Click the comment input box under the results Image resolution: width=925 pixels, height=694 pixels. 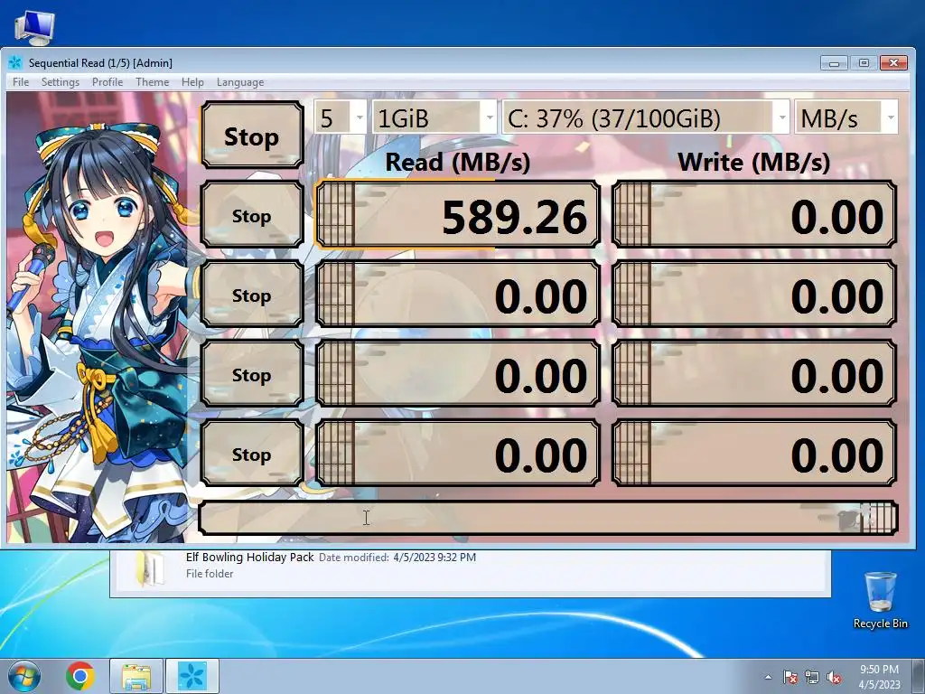(x=548, y=518)
